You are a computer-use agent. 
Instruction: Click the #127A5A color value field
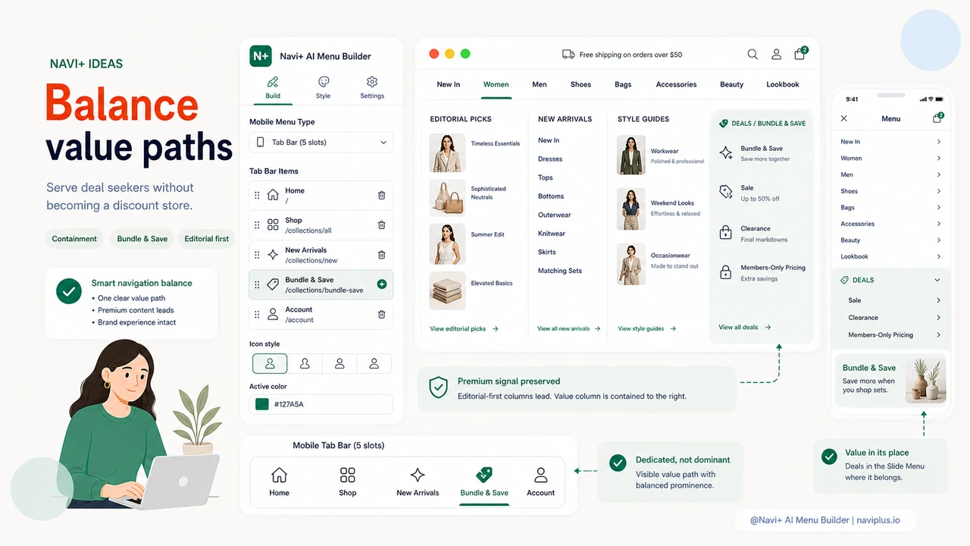pos(321,404)
